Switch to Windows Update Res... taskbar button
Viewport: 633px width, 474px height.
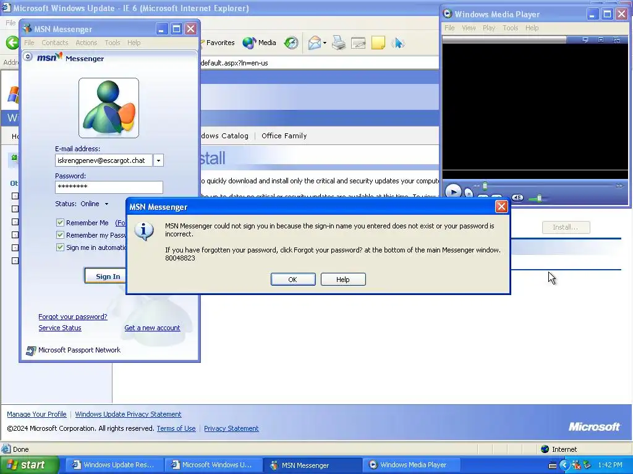114,465
